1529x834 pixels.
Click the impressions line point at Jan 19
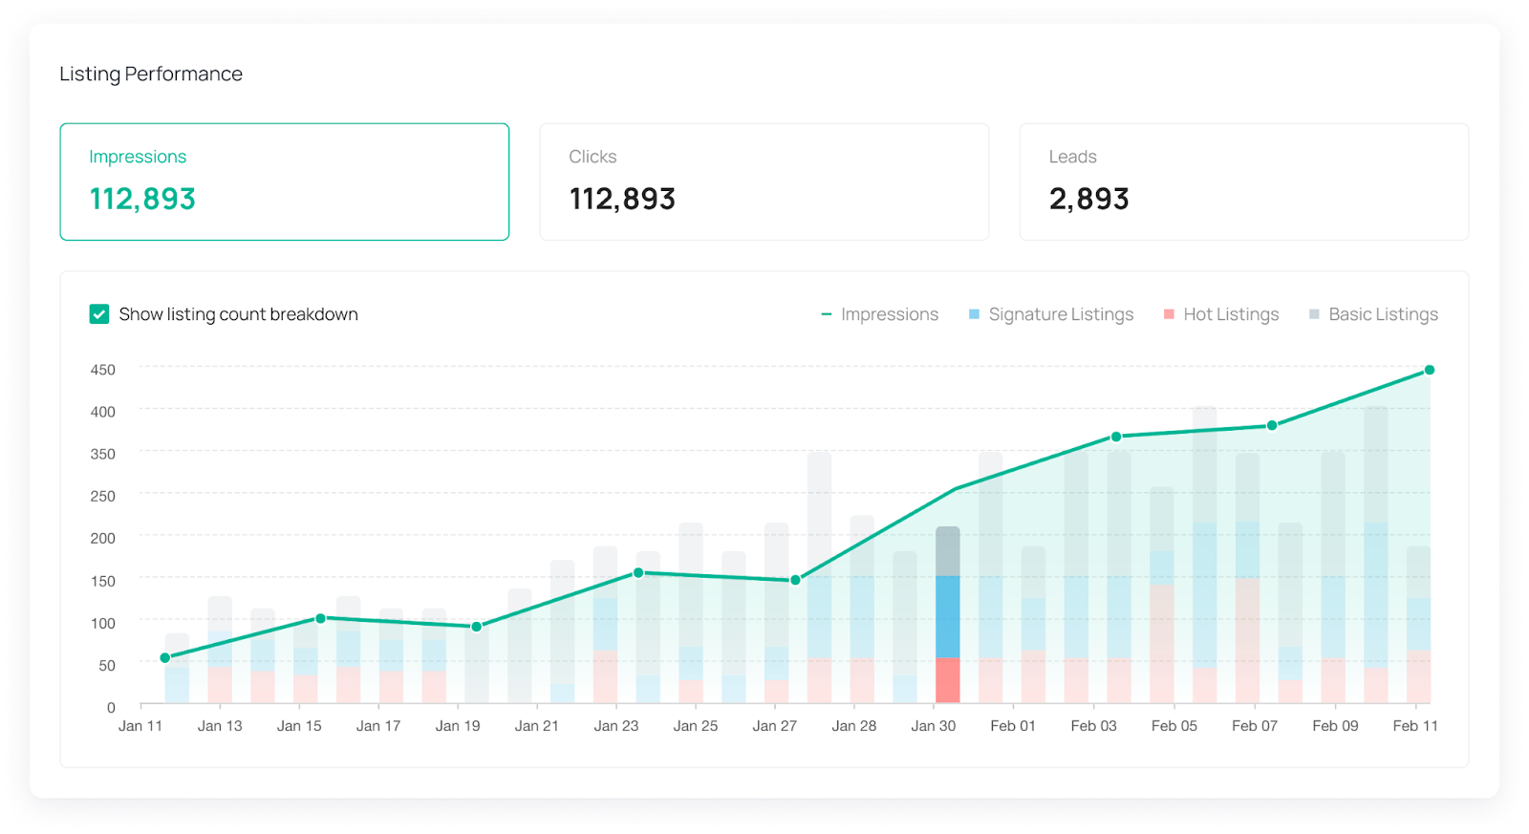click(477, 627)
